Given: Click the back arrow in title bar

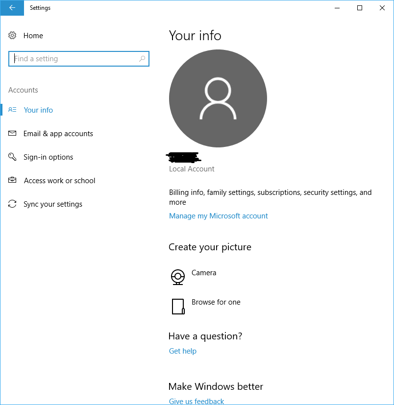Looking at the screenshot, I should pos(12,8).
